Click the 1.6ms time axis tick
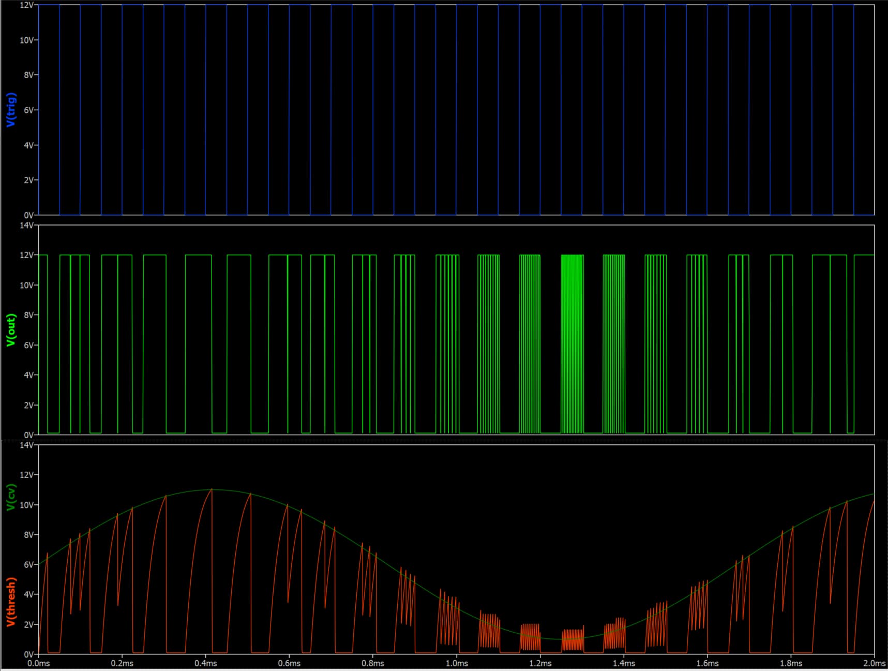This screenshot has height=671, width=888. [x=707, y=663]
